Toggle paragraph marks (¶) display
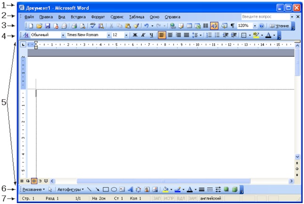 point(232,26)
